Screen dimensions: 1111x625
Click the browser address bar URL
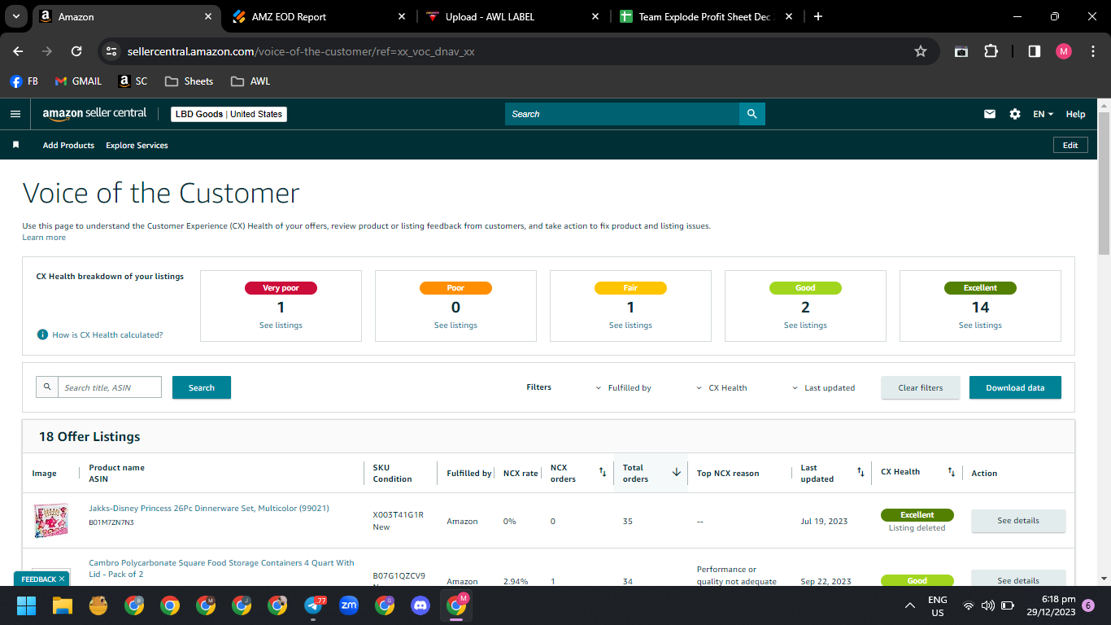pyautogui.click(x=301, y=51)
